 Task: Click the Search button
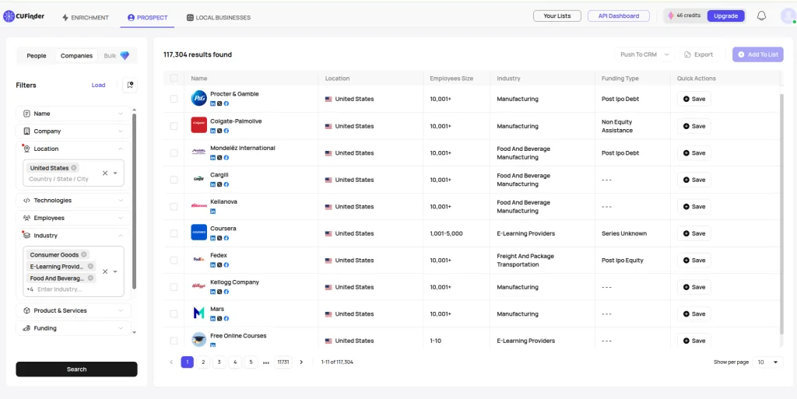click(77, 369)
